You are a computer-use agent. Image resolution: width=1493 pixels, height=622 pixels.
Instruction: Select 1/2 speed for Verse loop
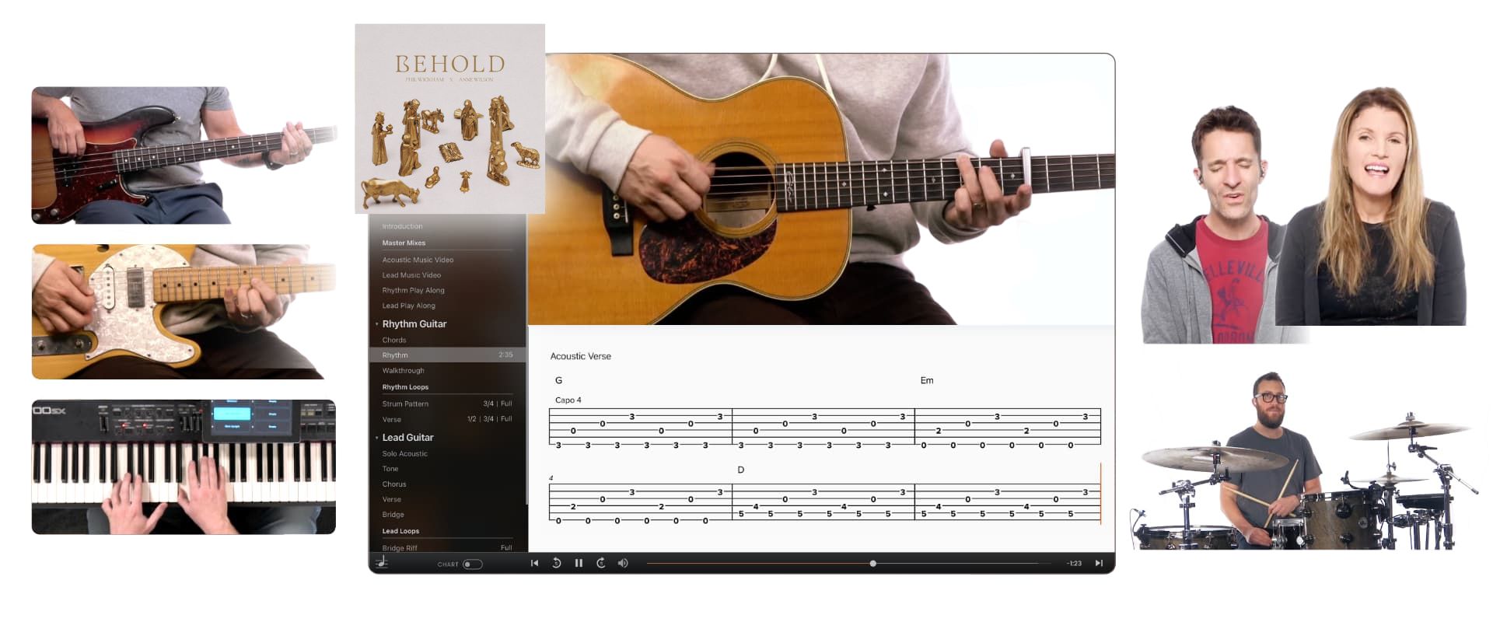pos(471,419)
